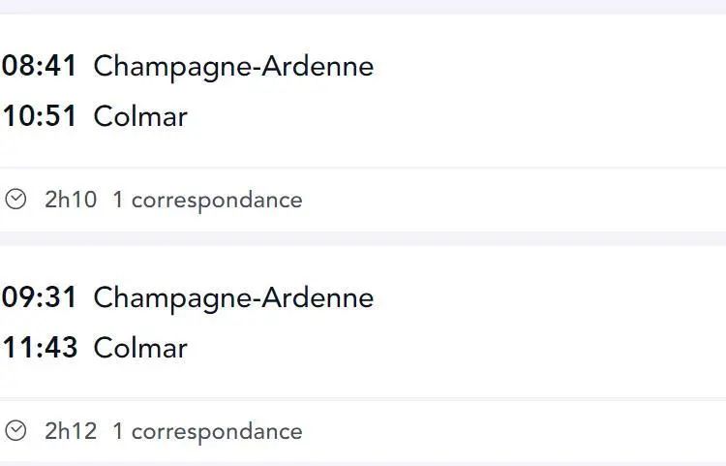Click the 2h10 journey duration

tap(71, 200)
